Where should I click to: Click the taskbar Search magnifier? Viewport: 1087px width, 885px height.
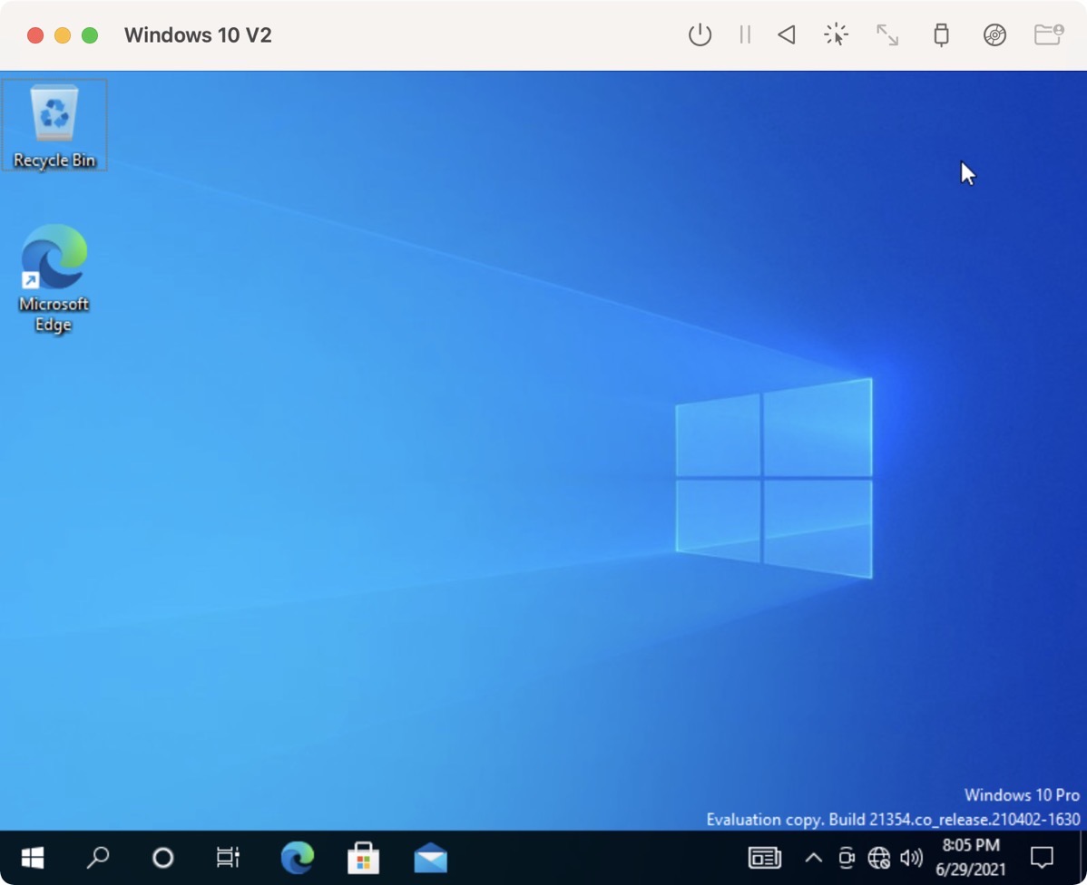tap(98, 857)
